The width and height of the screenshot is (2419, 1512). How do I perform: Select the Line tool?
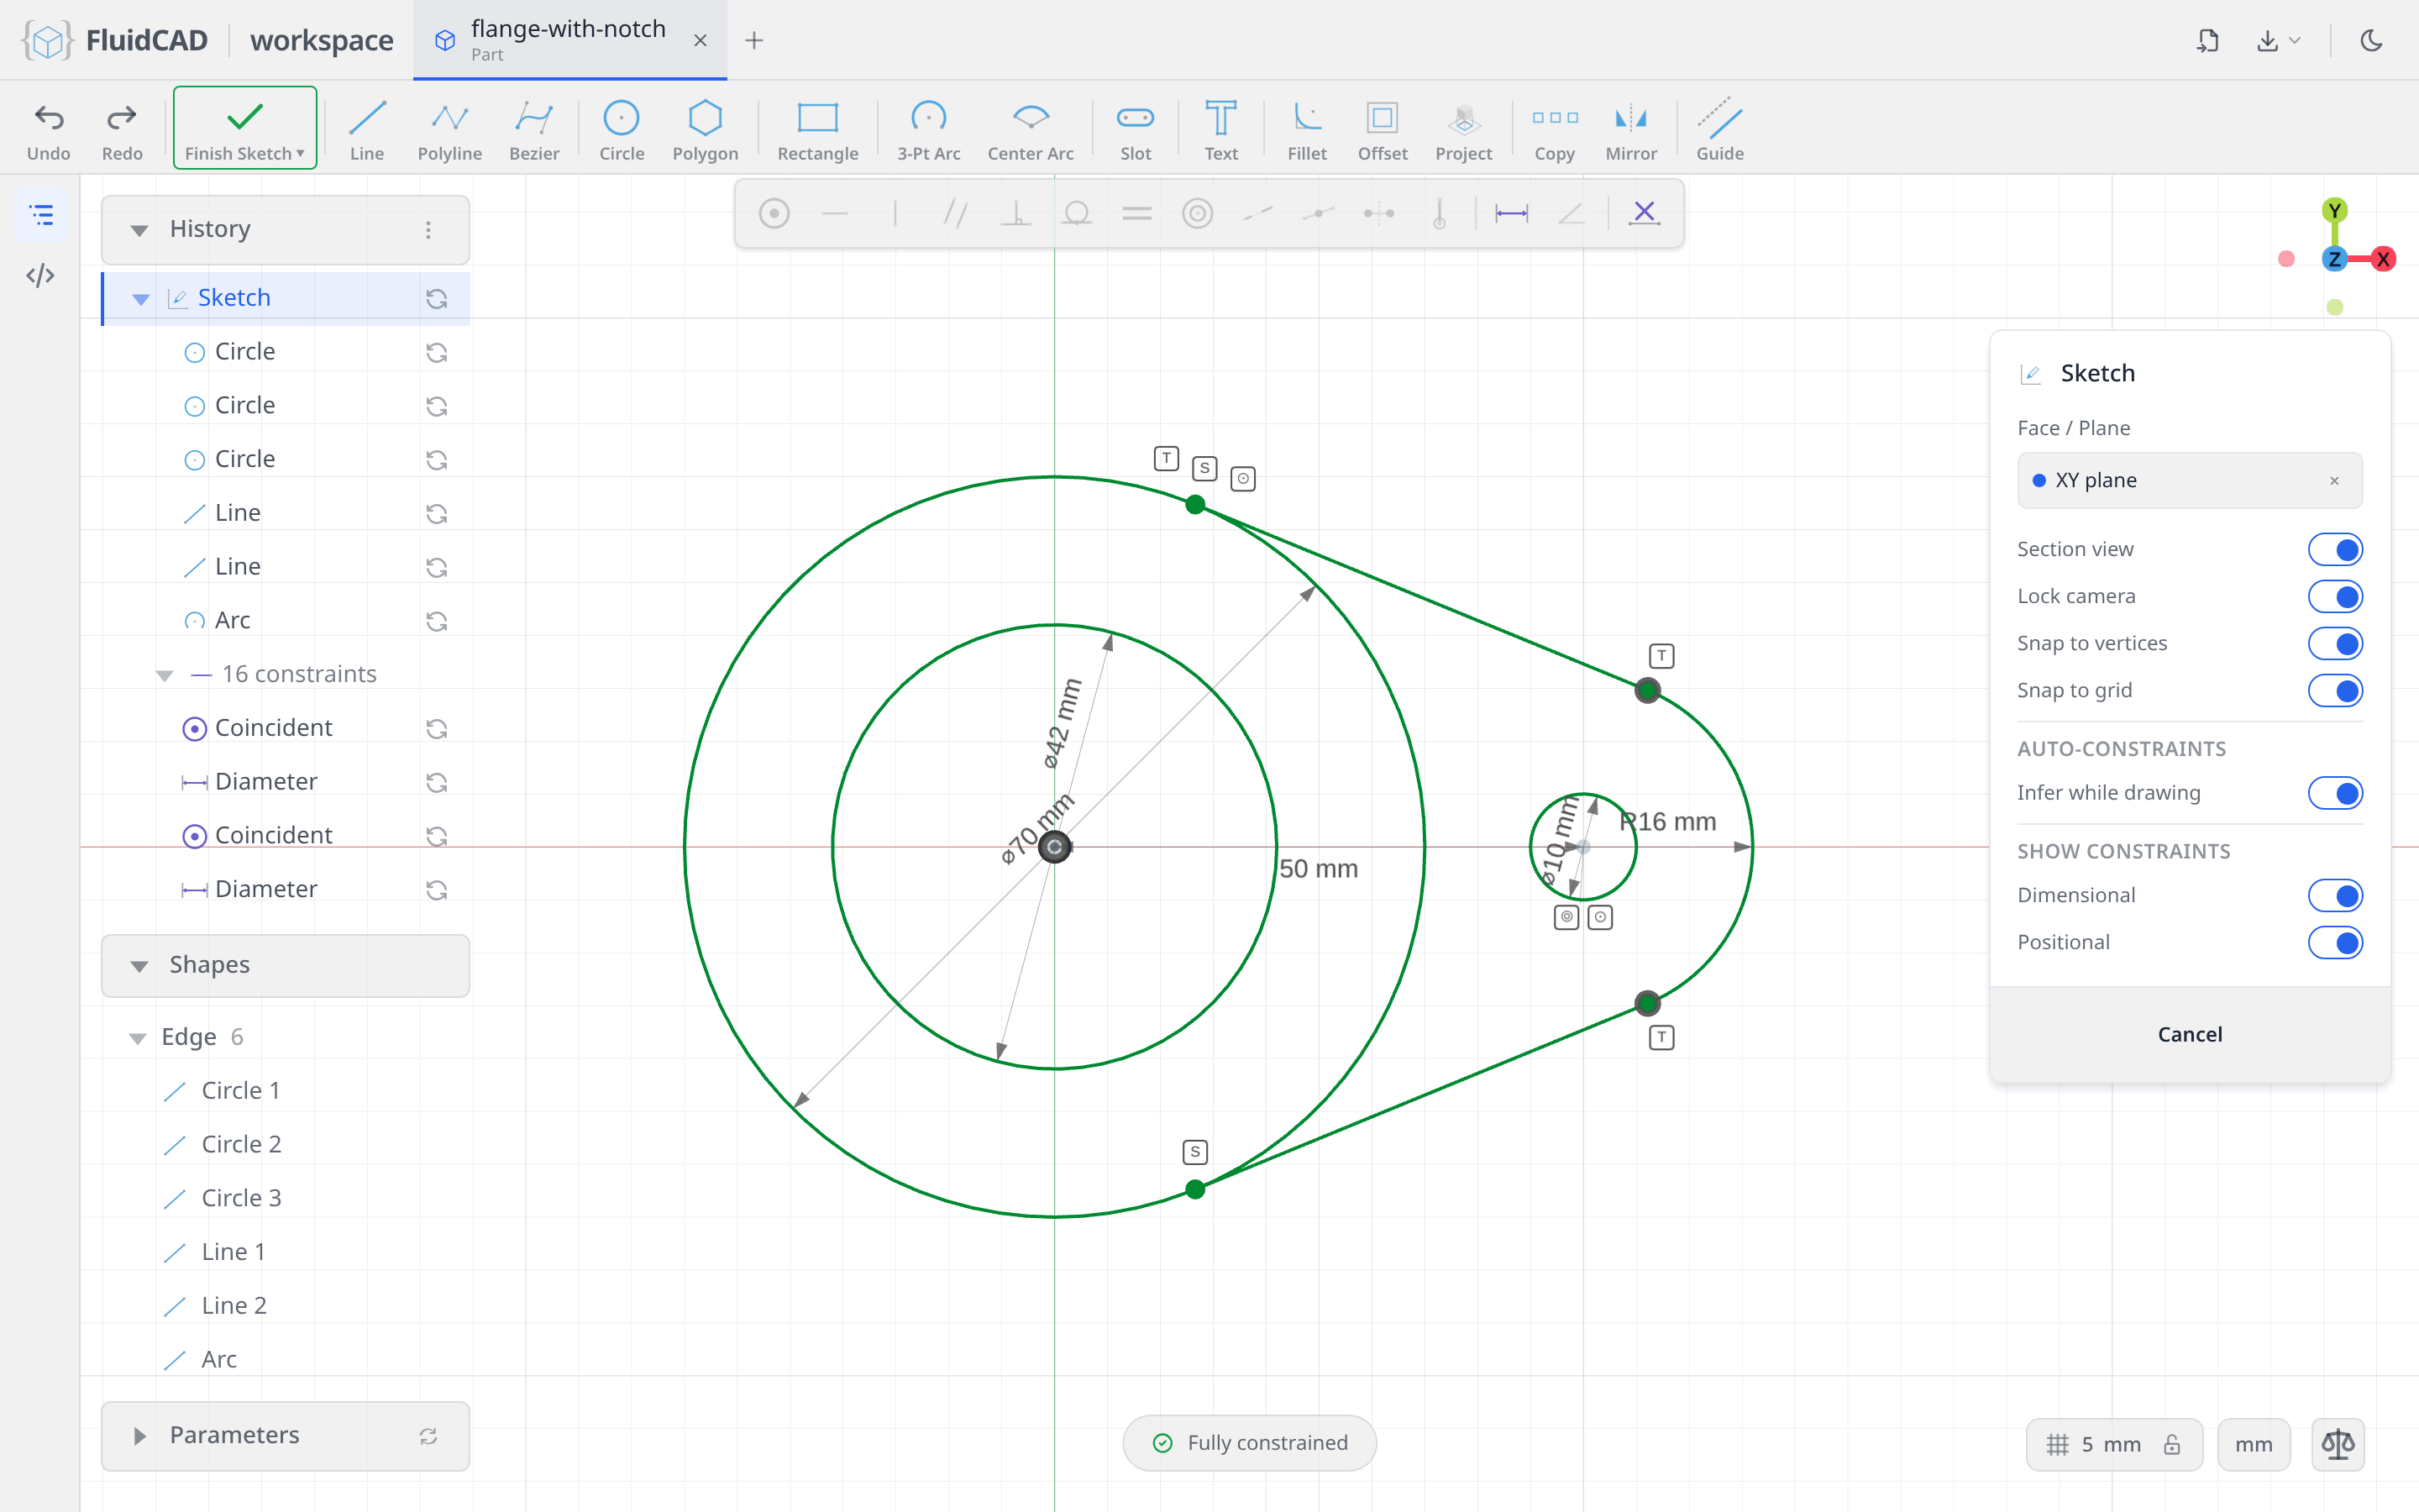(367, 130)
